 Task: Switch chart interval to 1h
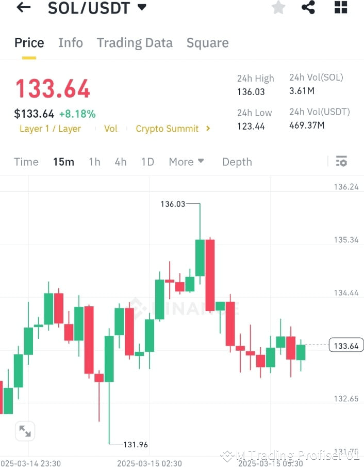94,162
